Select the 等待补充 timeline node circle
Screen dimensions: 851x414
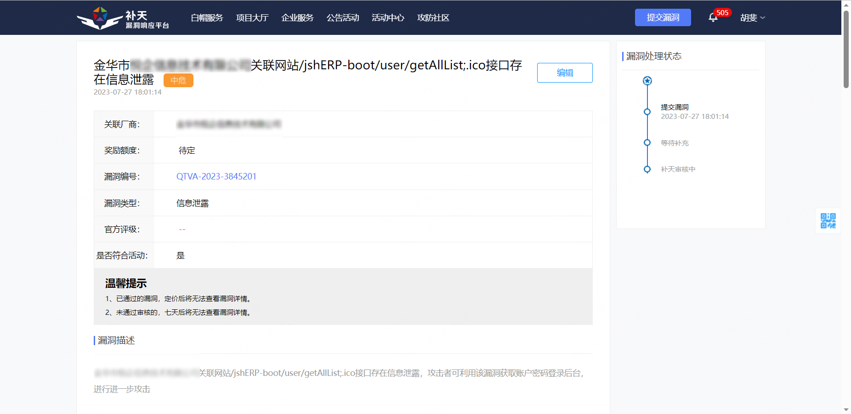647,143
